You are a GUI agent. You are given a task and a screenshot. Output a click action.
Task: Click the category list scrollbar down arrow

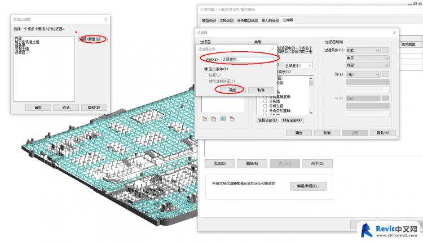[x=311, y=113]
